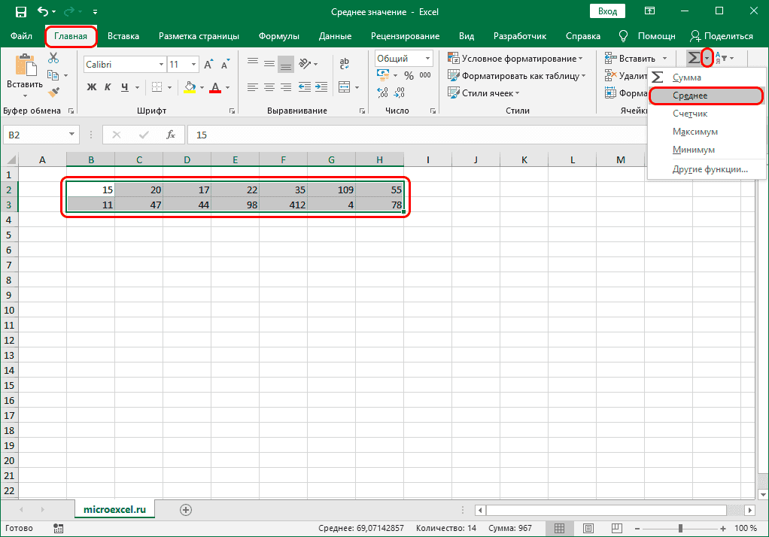Screen dimensions: 769x537
Task: Expand the Общий number format dropdown
Action: [x=427, y=59]
